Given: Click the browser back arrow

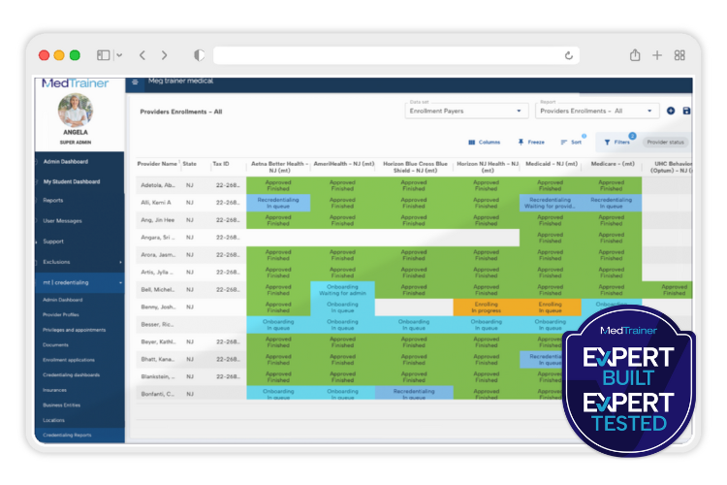Looking at the screenshot, I should [x=142, y=55].
